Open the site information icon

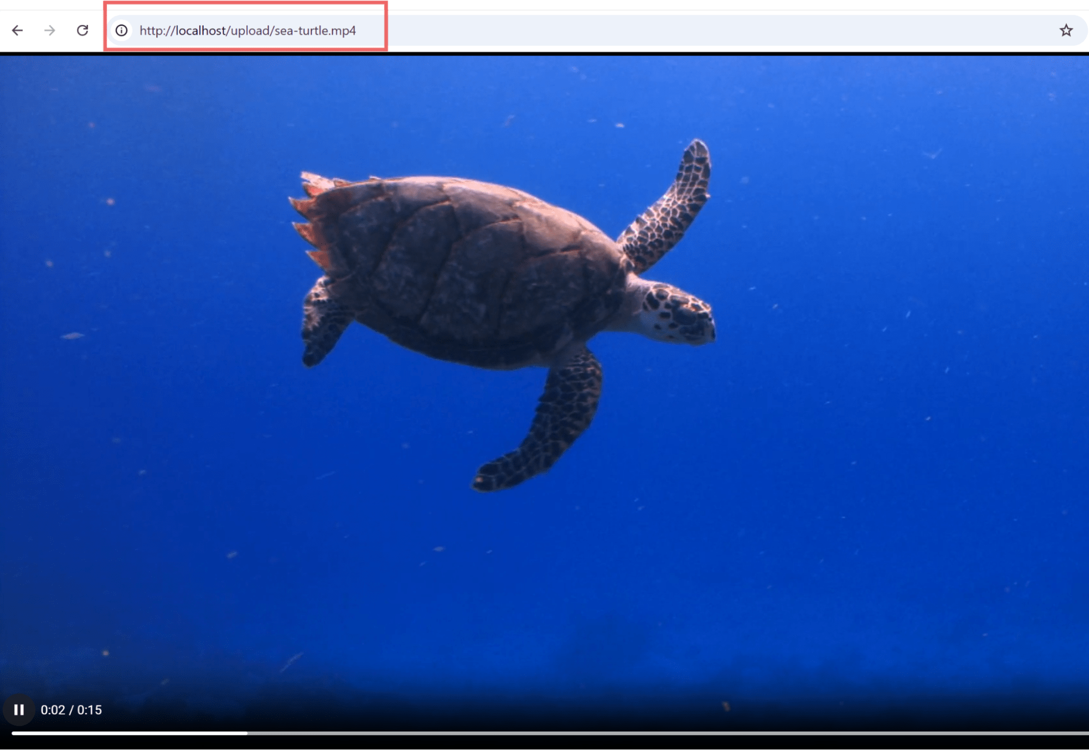121,30
